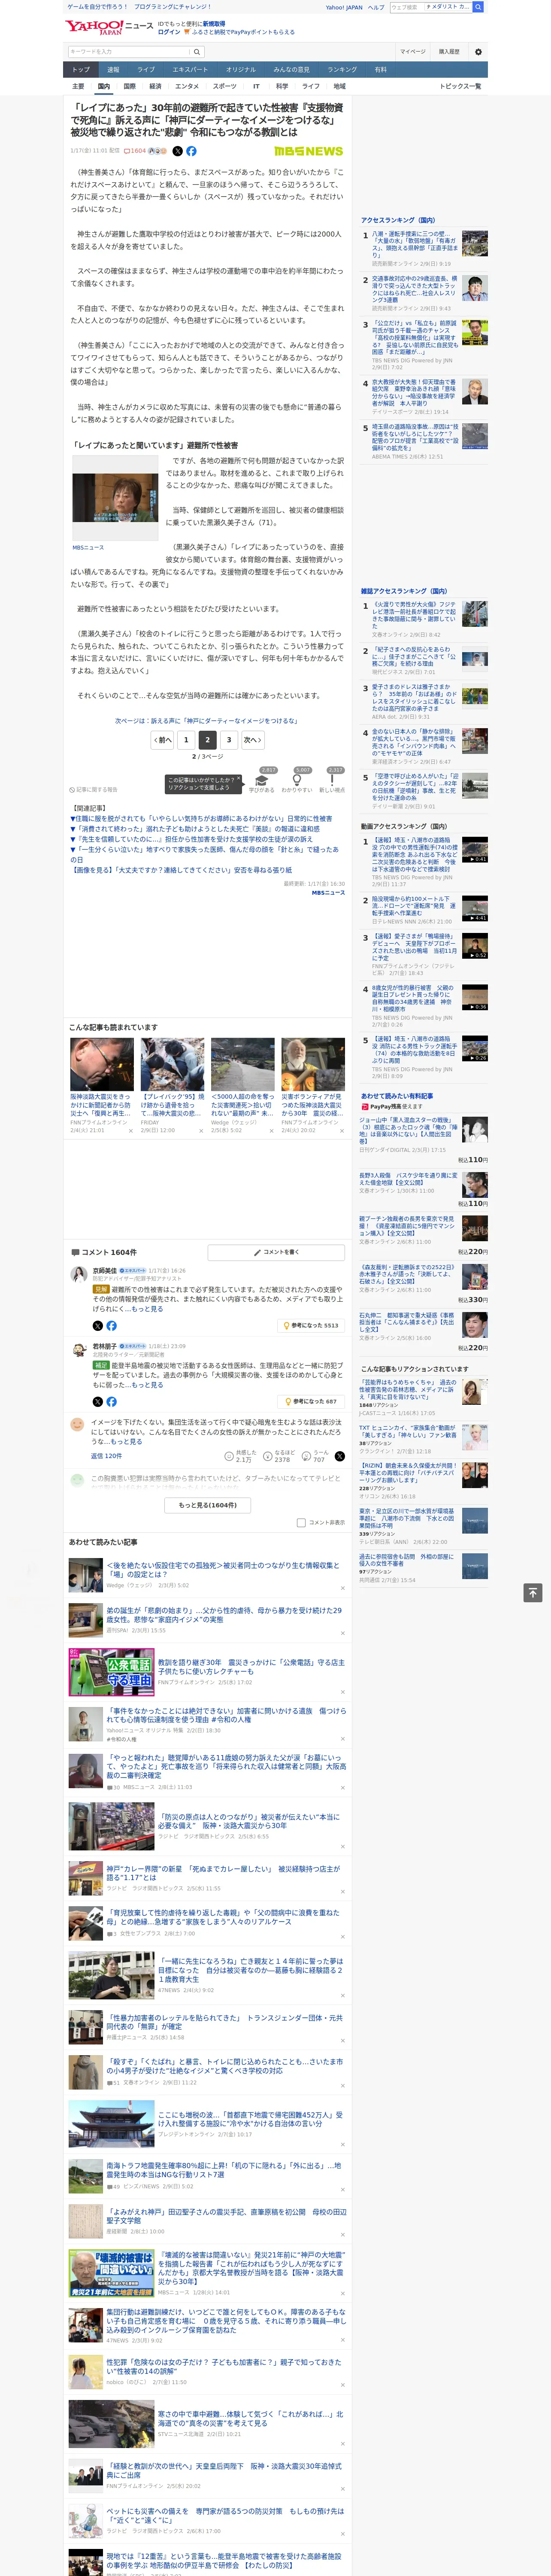Screen dimensions: 551x2576
Task: Share user comment on X icon
Action: point(339,1456)
